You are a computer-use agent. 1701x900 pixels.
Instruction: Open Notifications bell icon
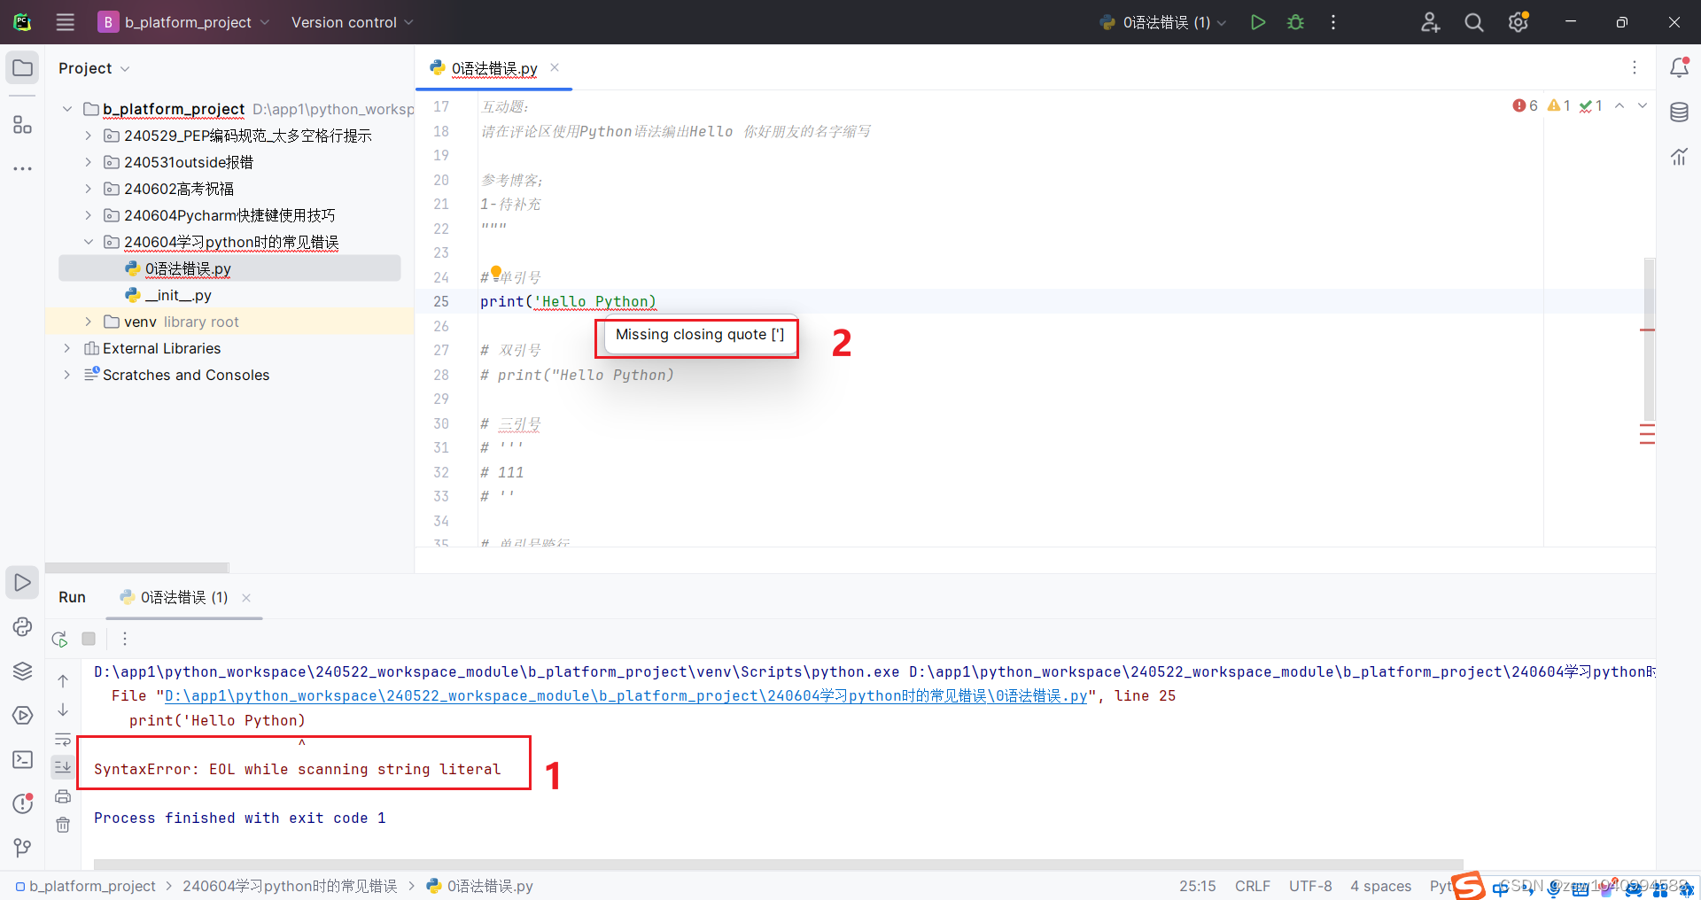tap(1679, 68)
